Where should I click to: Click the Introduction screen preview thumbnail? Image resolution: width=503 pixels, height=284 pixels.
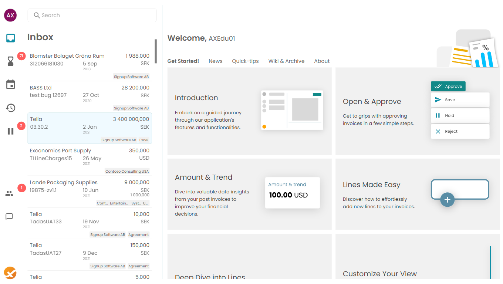292,110
